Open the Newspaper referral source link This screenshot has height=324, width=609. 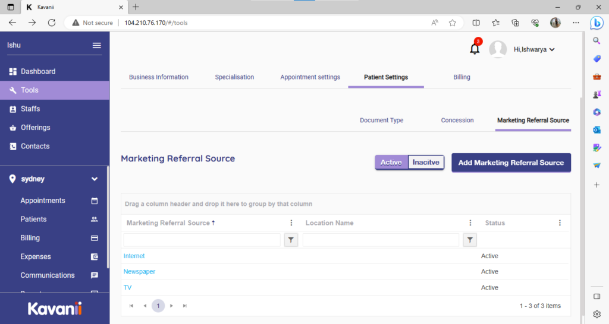(139, 272)
